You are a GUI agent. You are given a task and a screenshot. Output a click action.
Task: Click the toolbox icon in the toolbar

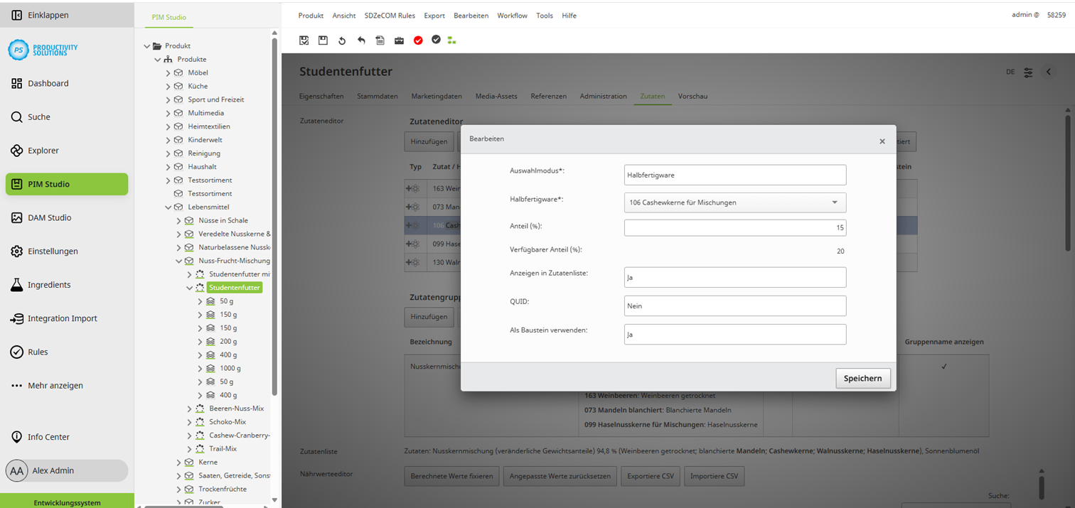pyautogui.click(x=399, y=40)
